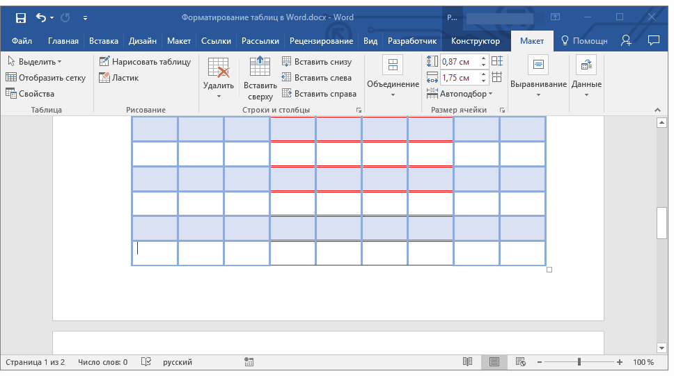Click the русский language button in status bar
This screenshot has width=674, height=376.
(x=178, y=362)
